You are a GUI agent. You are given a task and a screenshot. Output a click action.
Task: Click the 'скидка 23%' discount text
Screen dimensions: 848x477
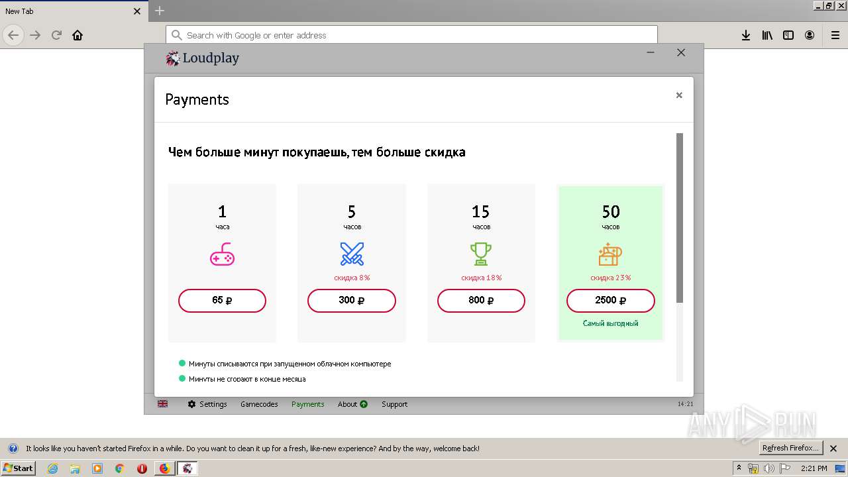[x=610, y=278]
